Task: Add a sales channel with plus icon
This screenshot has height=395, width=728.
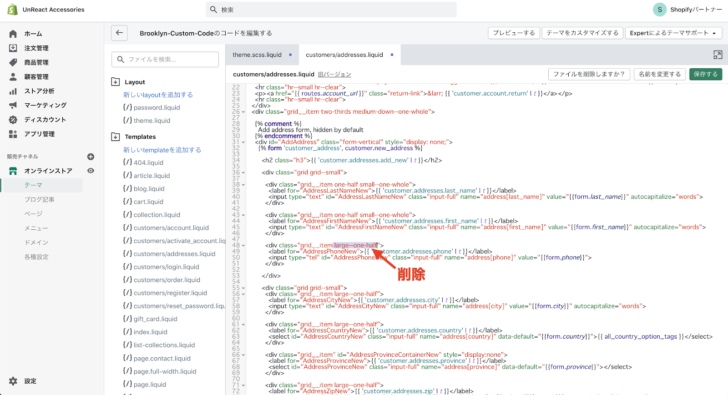Action: pyautogui.click(x=91, y=157)
